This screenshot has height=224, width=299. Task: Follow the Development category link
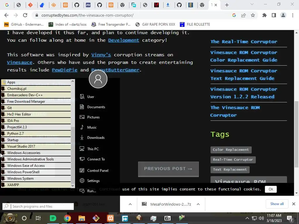(124, 40)
